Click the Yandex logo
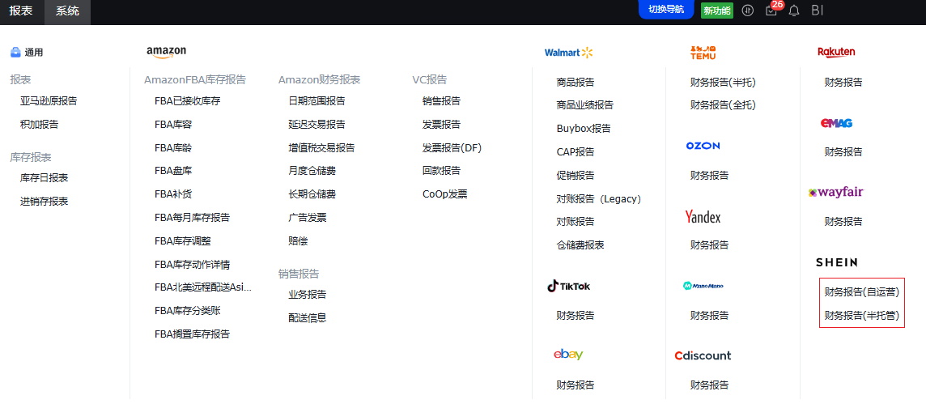Screen dimensions: 926x404 click(703, 217)
